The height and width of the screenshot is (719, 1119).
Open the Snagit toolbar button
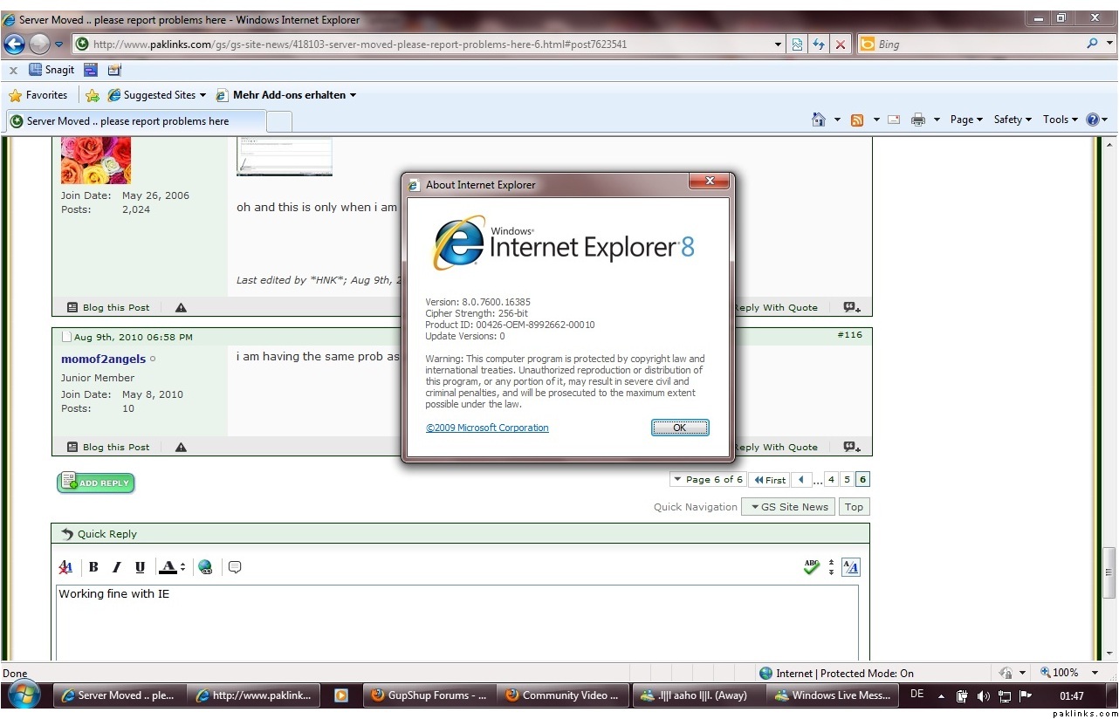tap(51, 70)
